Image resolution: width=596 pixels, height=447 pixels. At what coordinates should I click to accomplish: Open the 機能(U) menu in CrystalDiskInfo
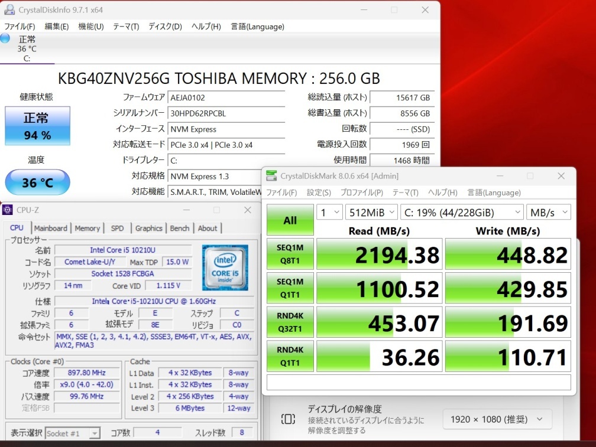90,26
